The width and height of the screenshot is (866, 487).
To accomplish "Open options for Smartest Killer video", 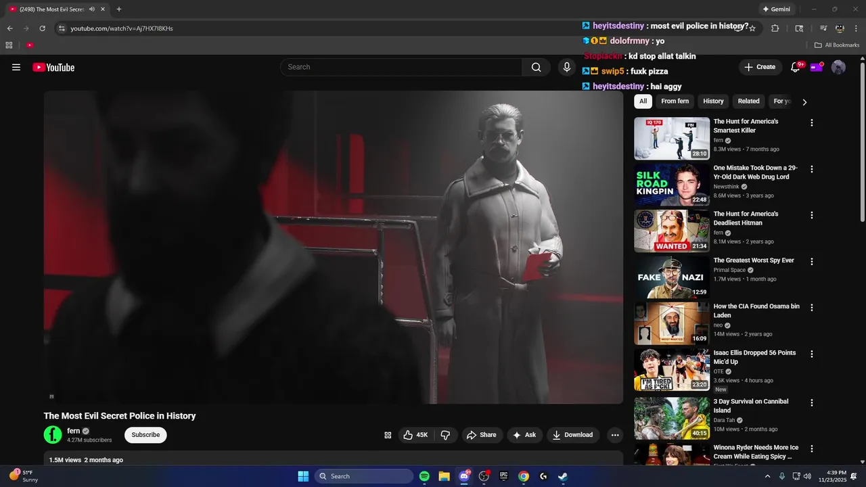I will 812,123.
